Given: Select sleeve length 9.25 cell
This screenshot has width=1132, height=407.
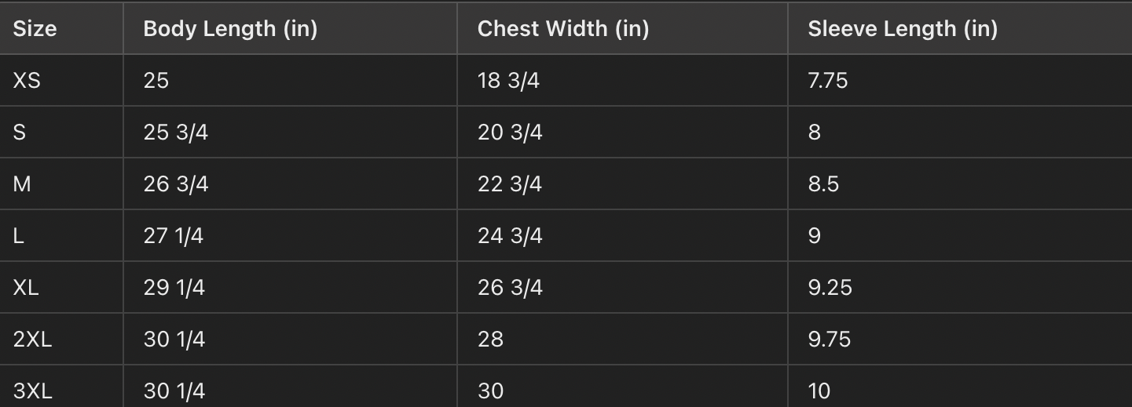Looking at the screenshot, I should coord(830,287).
